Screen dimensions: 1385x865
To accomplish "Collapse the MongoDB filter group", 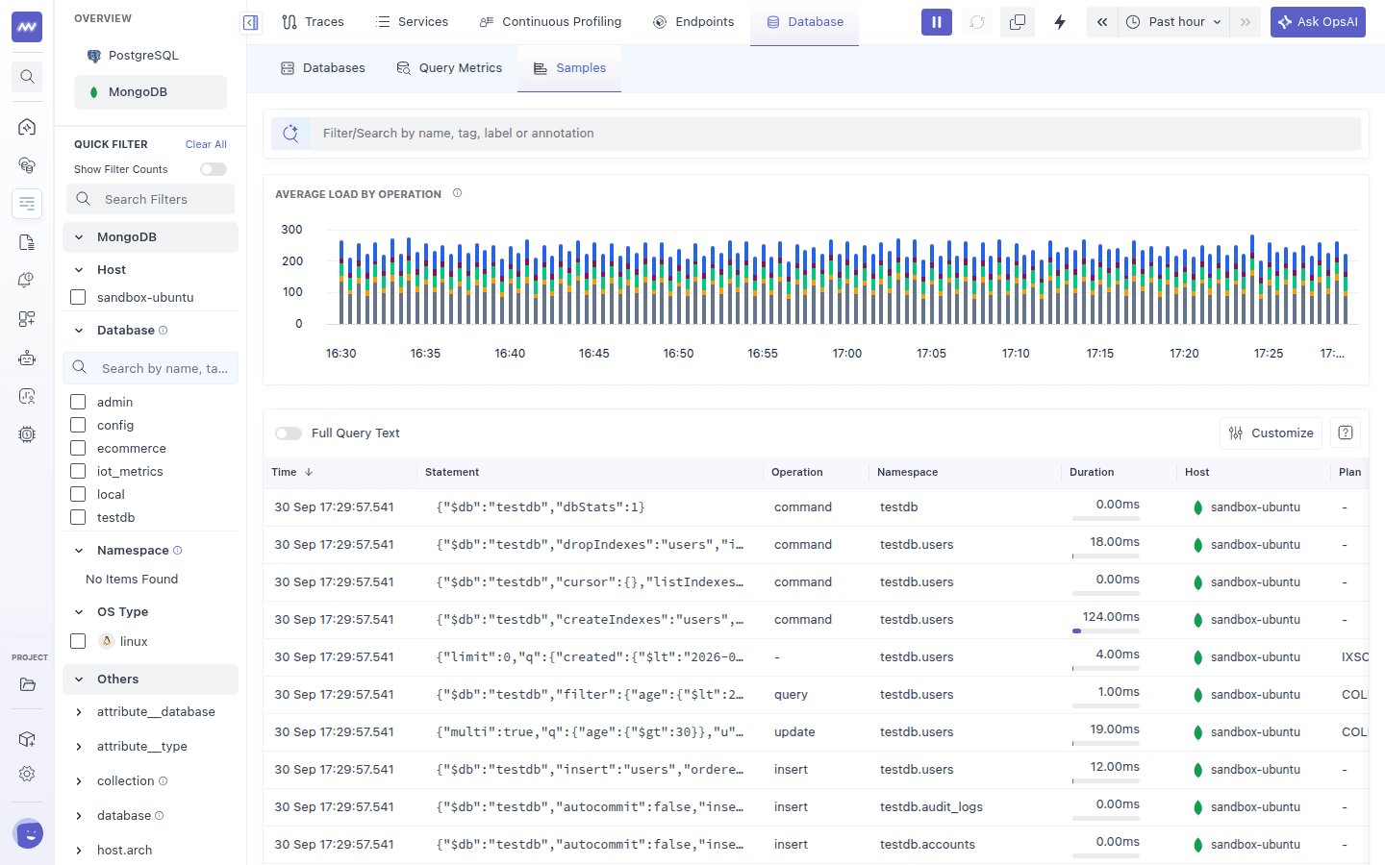I will click(x=79, y=237).
